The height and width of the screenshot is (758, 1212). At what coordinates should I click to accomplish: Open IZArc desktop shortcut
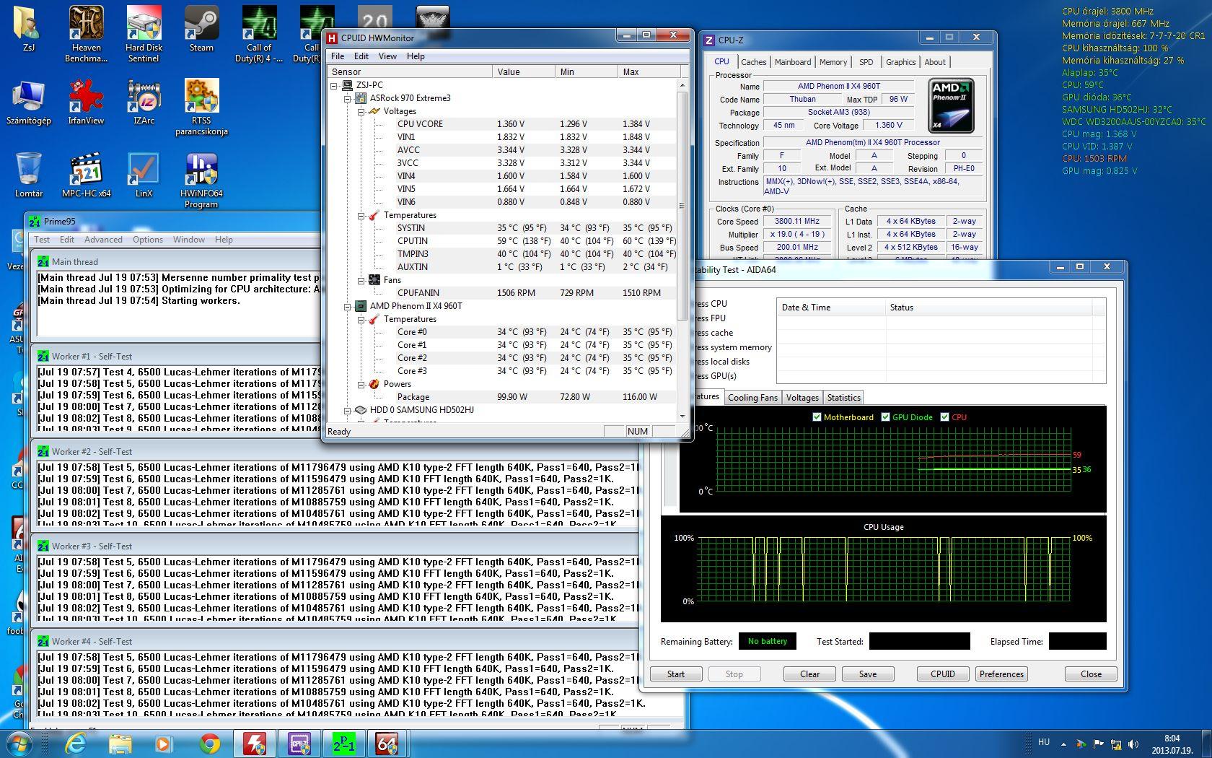tap(144, 102)
